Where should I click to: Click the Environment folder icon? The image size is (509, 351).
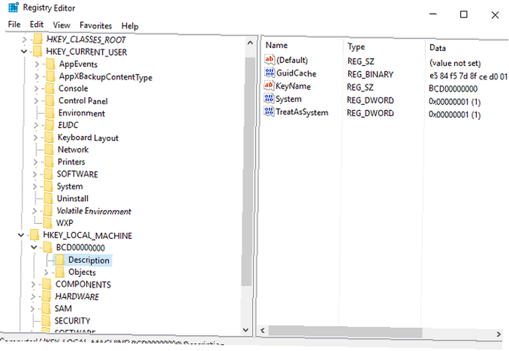coord(50,113)
